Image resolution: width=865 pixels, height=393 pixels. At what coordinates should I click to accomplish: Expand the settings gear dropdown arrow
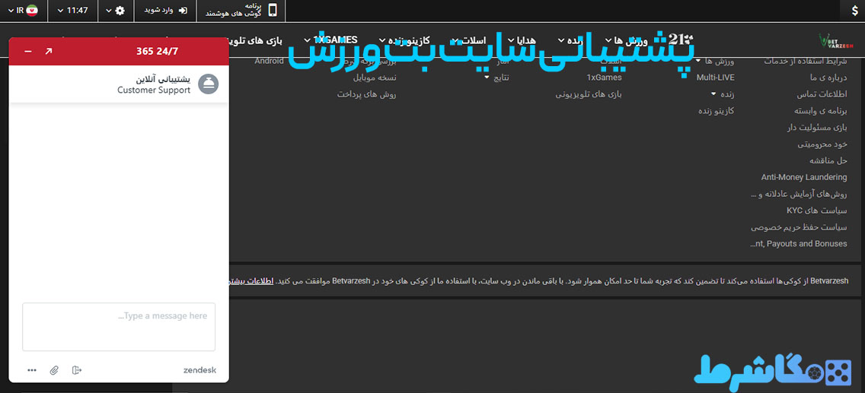click(x=108, y=11)
